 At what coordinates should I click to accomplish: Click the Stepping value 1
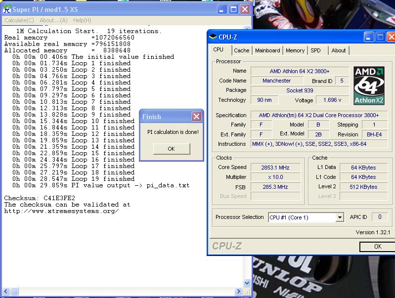click(x=375, y=125)
